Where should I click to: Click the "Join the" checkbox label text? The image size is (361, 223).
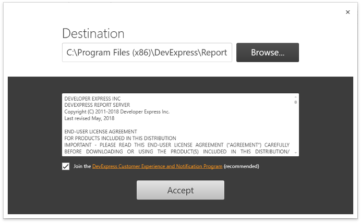82,166
